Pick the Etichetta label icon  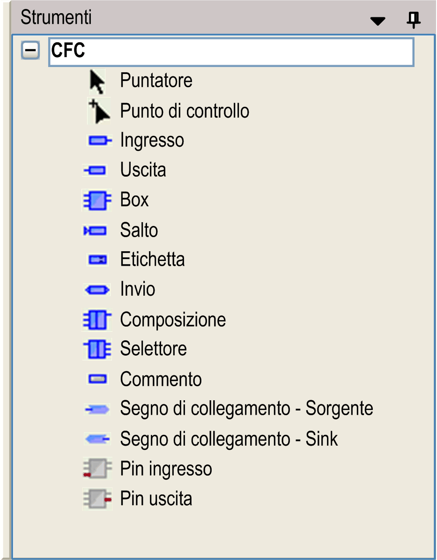(98, 260)
